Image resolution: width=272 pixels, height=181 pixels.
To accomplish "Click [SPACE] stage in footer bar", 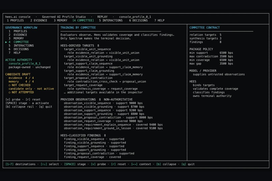I will click(75, 164).
